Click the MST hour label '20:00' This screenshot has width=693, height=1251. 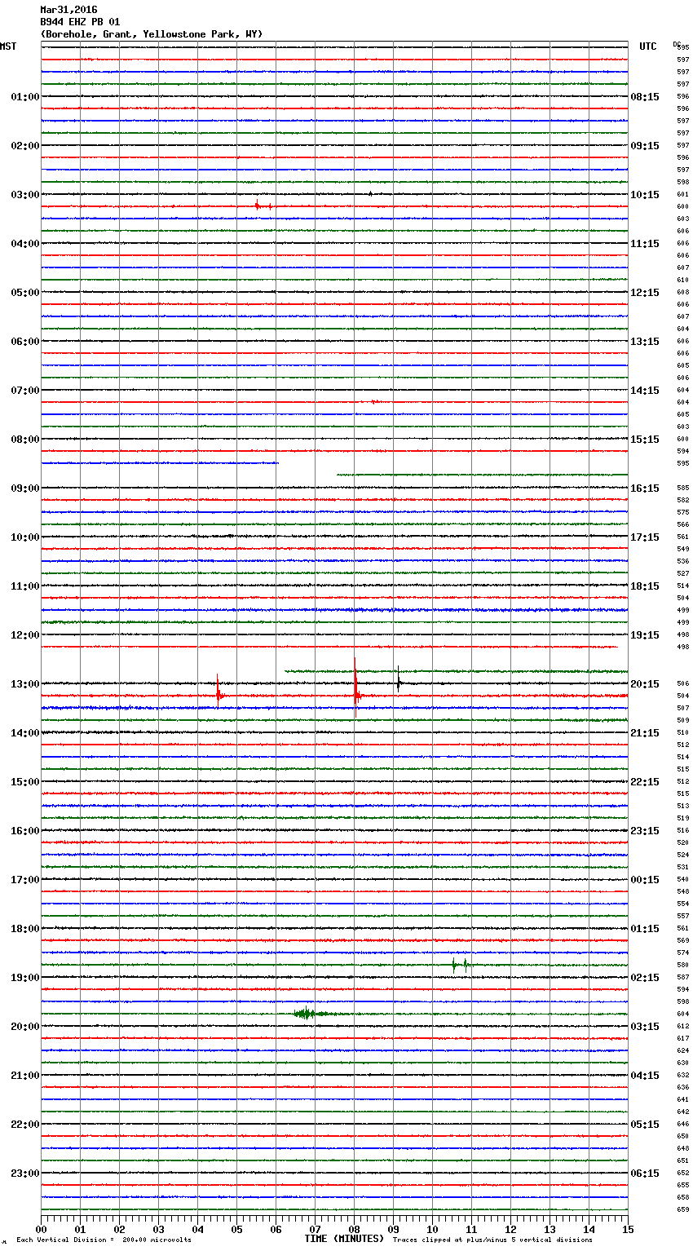[x=25, y=1027]
